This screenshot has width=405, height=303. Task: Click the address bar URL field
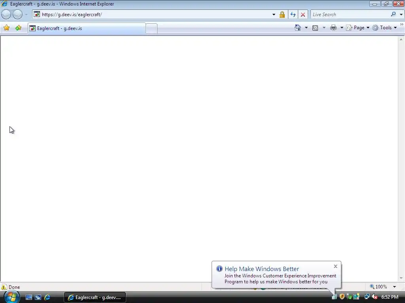(155, 15)
